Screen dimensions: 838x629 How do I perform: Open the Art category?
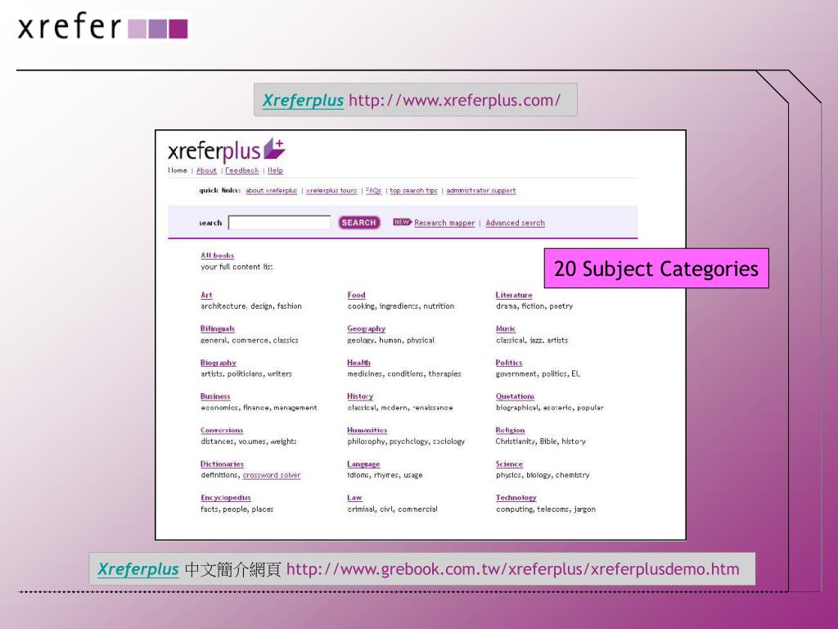206,295
